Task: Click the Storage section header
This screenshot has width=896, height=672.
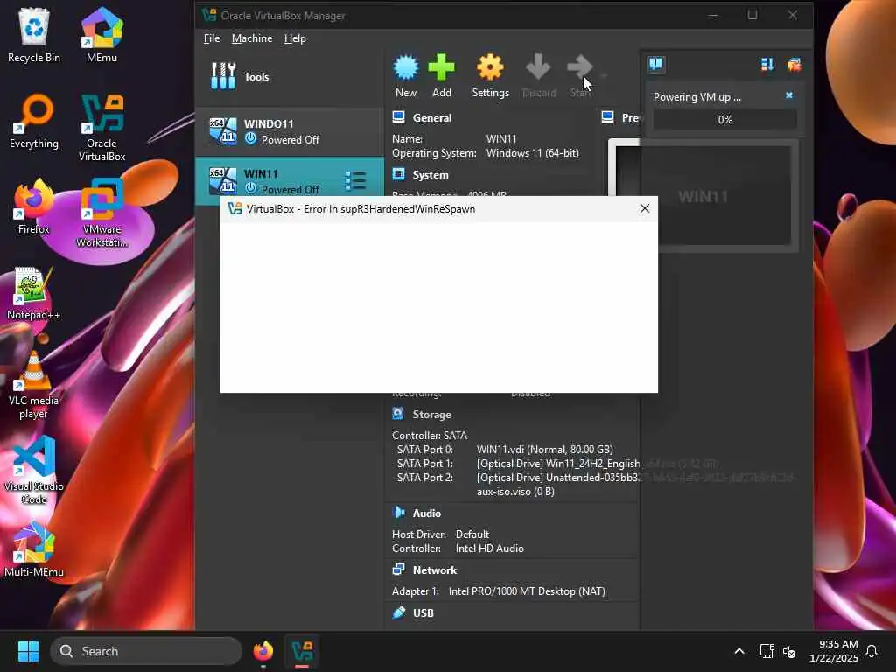Action: tap(432, 415)
